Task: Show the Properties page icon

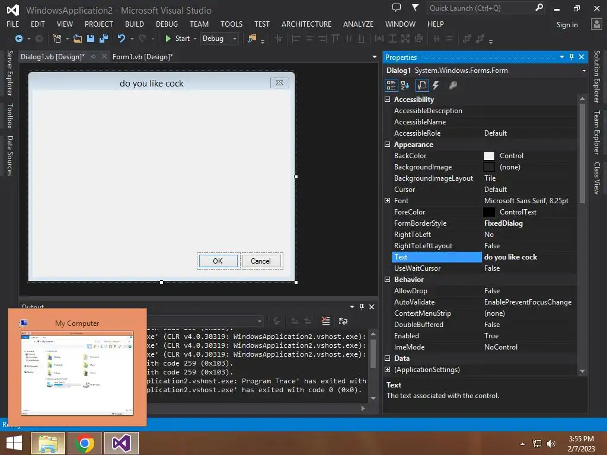Action: (422, 85)
